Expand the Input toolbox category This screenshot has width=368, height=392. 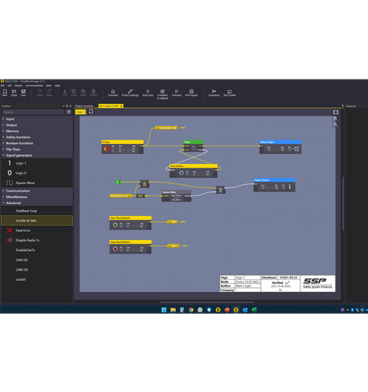(37, 119)
